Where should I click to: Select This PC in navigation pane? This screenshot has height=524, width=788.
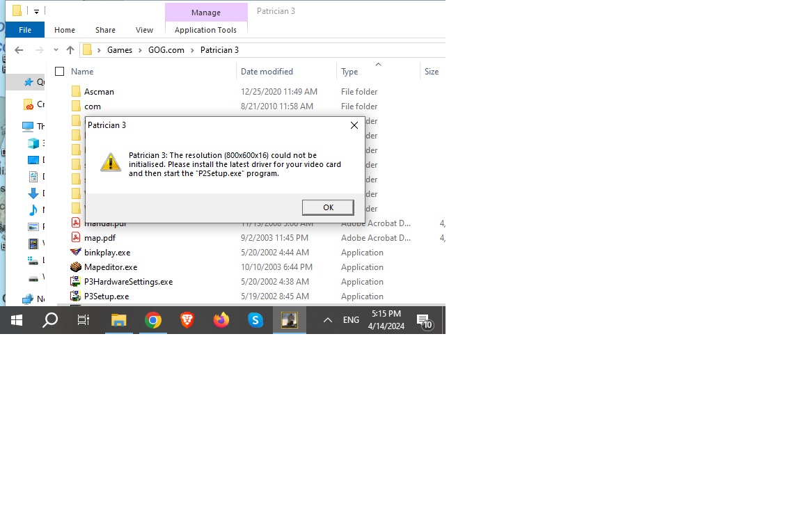click(28, 126)
